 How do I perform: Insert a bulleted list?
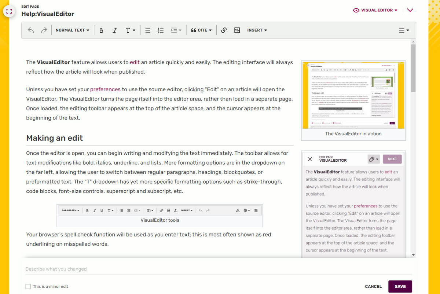click(147, 30)
